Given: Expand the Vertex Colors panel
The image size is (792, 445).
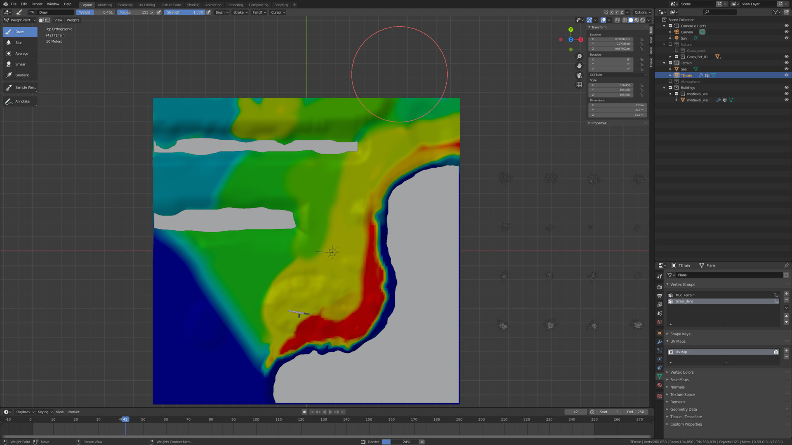Looking at the screenshot, I should tap(681, 372).
